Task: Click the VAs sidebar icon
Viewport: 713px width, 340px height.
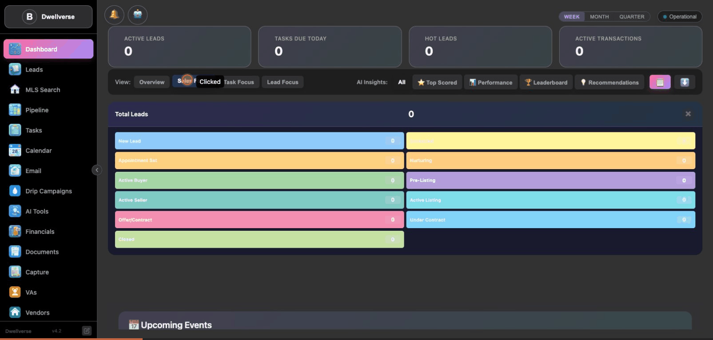Action: click(15, 293)
